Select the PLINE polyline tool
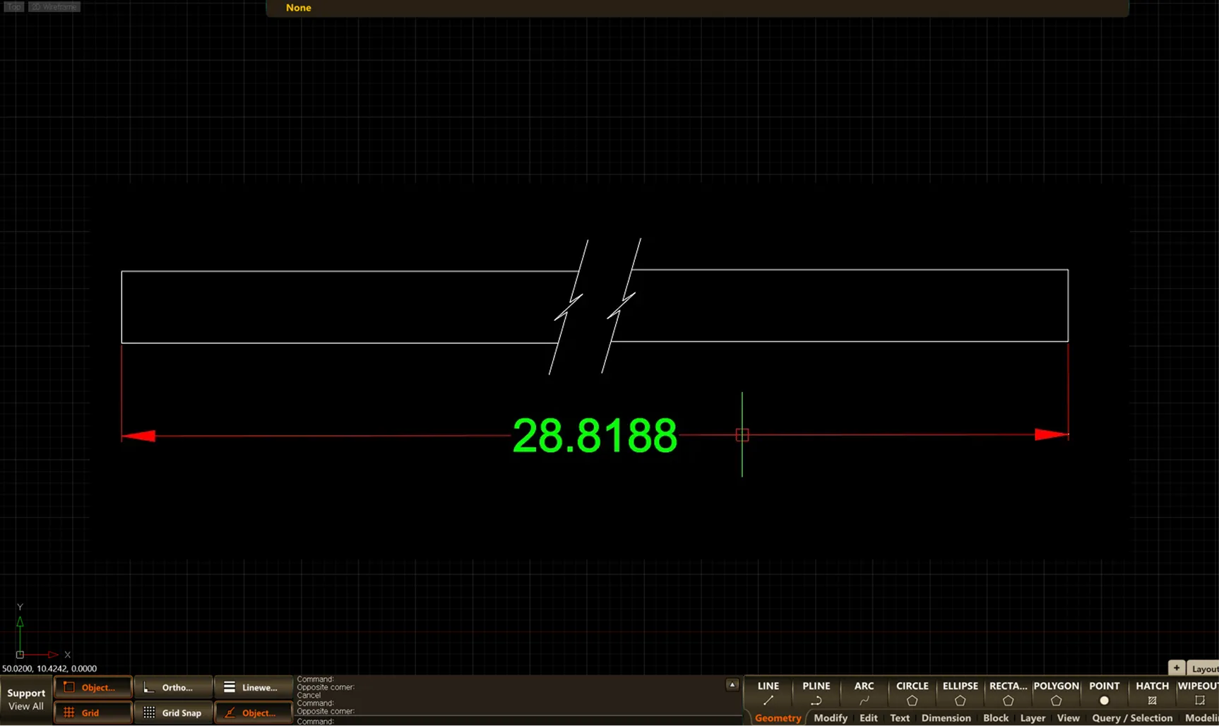Screen dimensions: 1219x726 click(x=816, y=693)
